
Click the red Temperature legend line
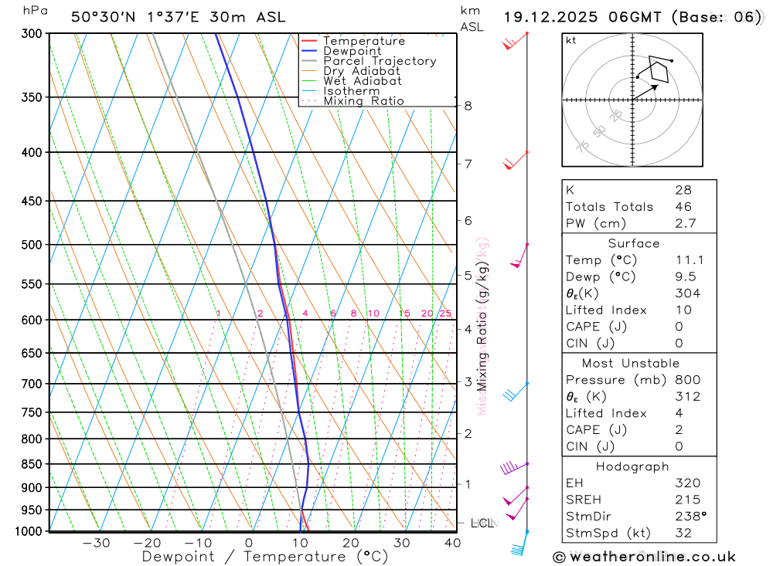[309, 41]
